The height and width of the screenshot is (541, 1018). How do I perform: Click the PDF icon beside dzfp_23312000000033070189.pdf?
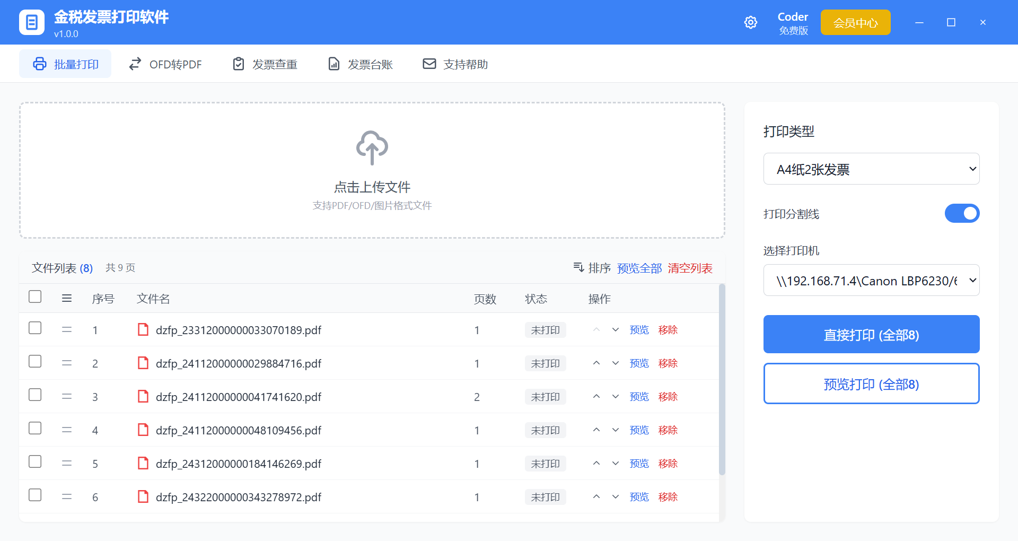point(143,329)
